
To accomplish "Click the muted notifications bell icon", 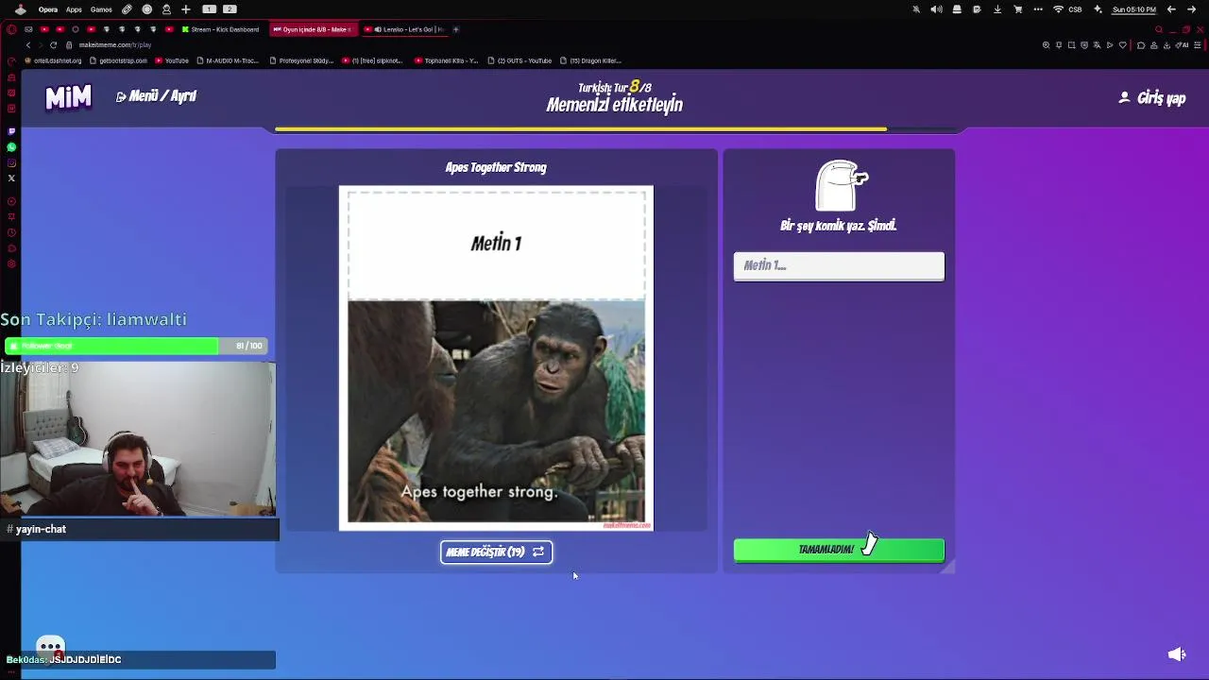I will pyautogui.click(x=916, y=9).
